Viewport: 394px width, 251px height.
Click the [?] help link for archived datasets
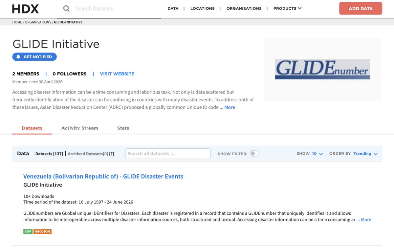(x=112, y=154)
